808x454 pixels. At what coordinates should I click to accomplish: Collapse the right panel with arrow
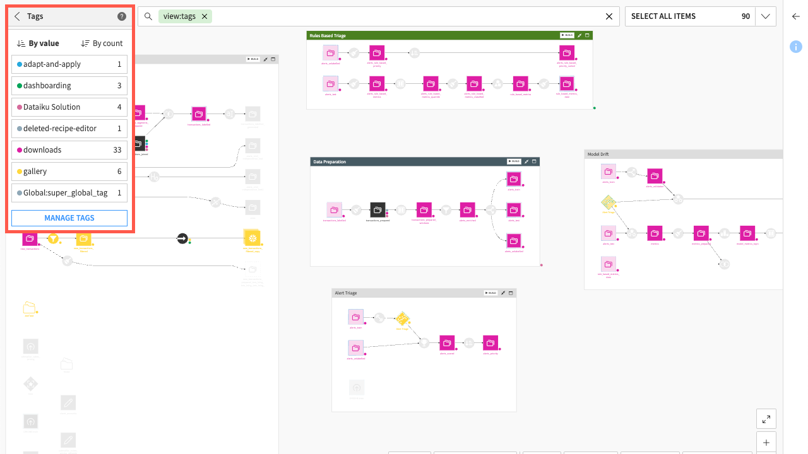pos(796,16)
